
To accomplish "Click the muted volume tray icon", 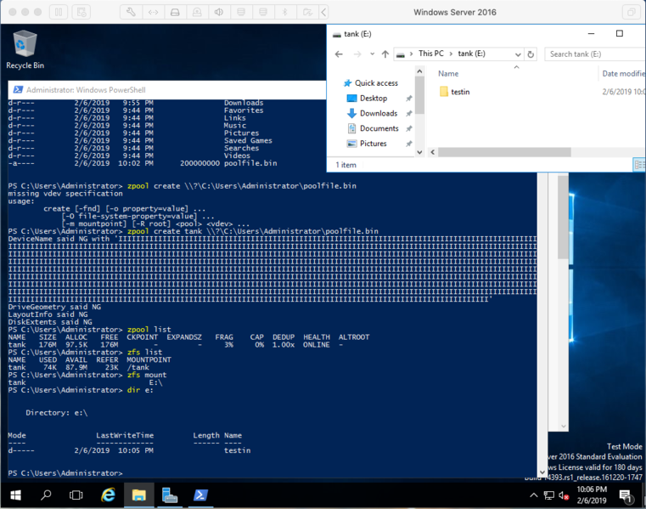I will (564, 495).
